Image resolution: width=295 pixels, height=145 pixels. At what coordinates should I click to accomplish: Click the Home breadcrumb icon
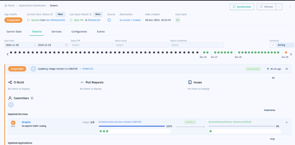[x=6, y=6]
